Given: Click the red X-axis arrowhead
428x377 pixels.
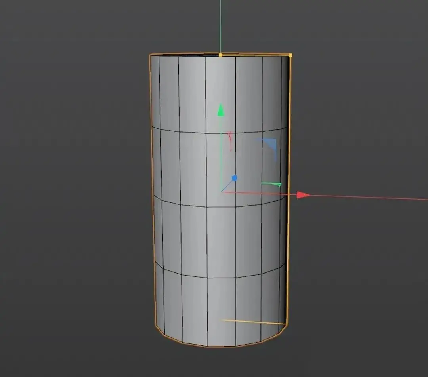Looking at the screenshot, I should pos(303,194).
